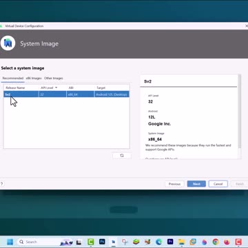Click the Android 12L (Desktop) target cell

(112, 94)
